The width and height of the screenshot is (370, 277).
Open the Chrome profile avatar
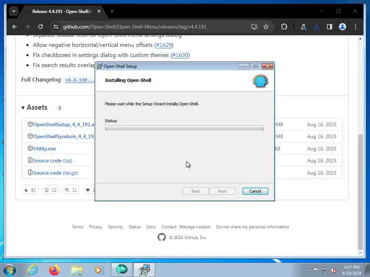(343, 27)
